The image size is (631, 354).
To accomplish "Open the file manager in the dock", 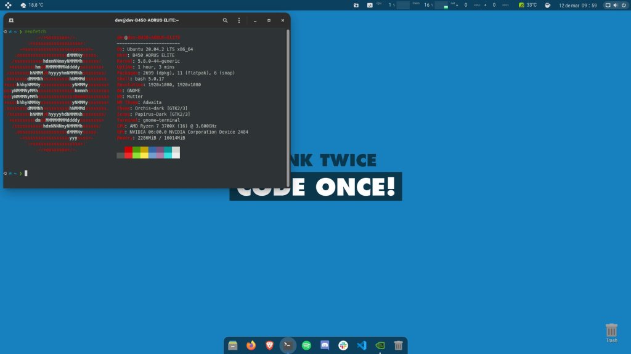I will [x=233, y=345].
